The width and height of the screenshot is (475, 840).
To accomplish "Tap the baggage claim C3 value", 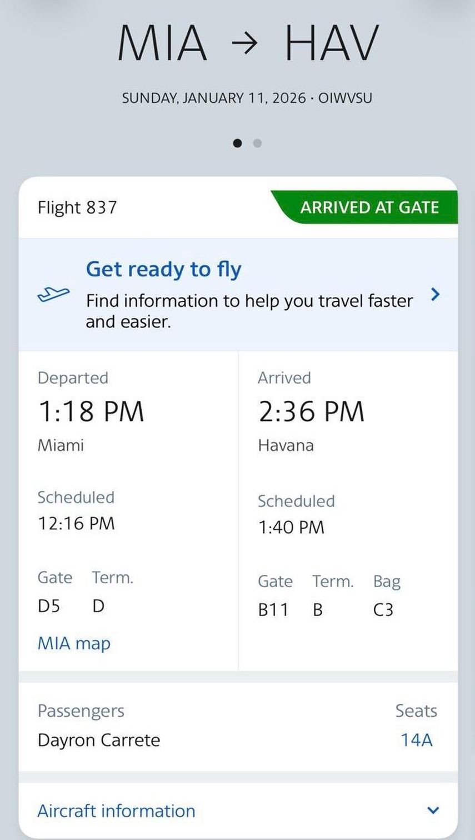I will (383, 610).
